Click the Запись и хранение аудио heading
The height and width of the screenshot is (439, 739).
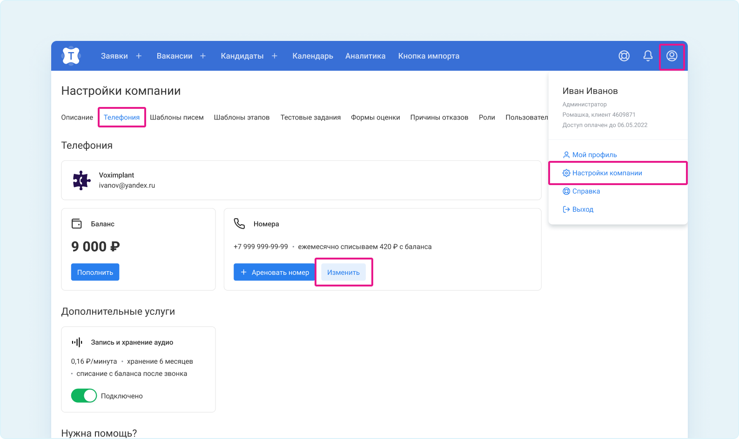(132, 342)
